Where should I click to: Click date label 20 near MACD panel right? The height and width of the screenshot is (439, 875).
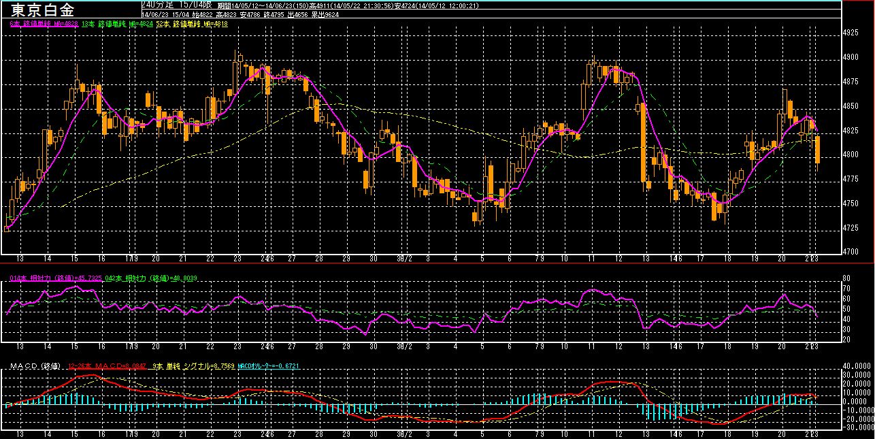coord(781,434)
